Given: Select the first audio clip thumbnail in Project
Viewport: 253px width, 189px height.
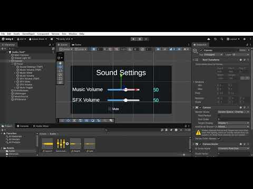Looking at the screenshot, I should tap(47, 144).
